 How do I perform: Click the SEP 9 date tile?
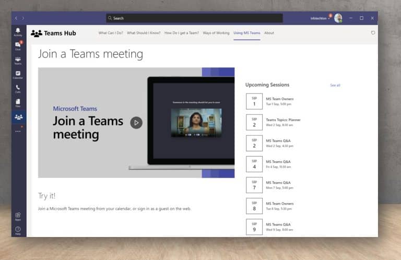tap(254, 227)
